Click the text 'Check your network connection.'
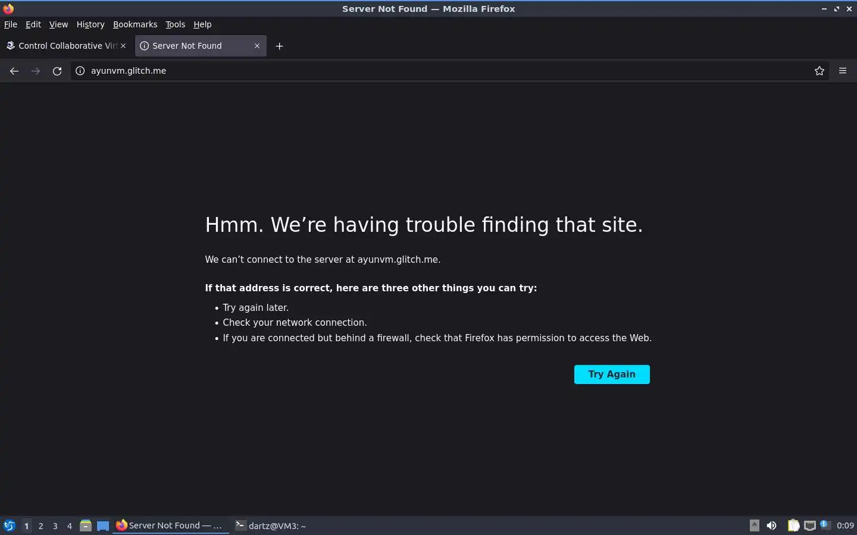This screenshot has height=535, width=857. 295,323
